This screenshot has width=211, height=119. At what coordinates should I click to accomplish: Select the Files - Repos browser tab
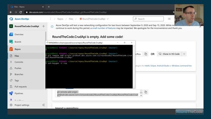point(27,7)
